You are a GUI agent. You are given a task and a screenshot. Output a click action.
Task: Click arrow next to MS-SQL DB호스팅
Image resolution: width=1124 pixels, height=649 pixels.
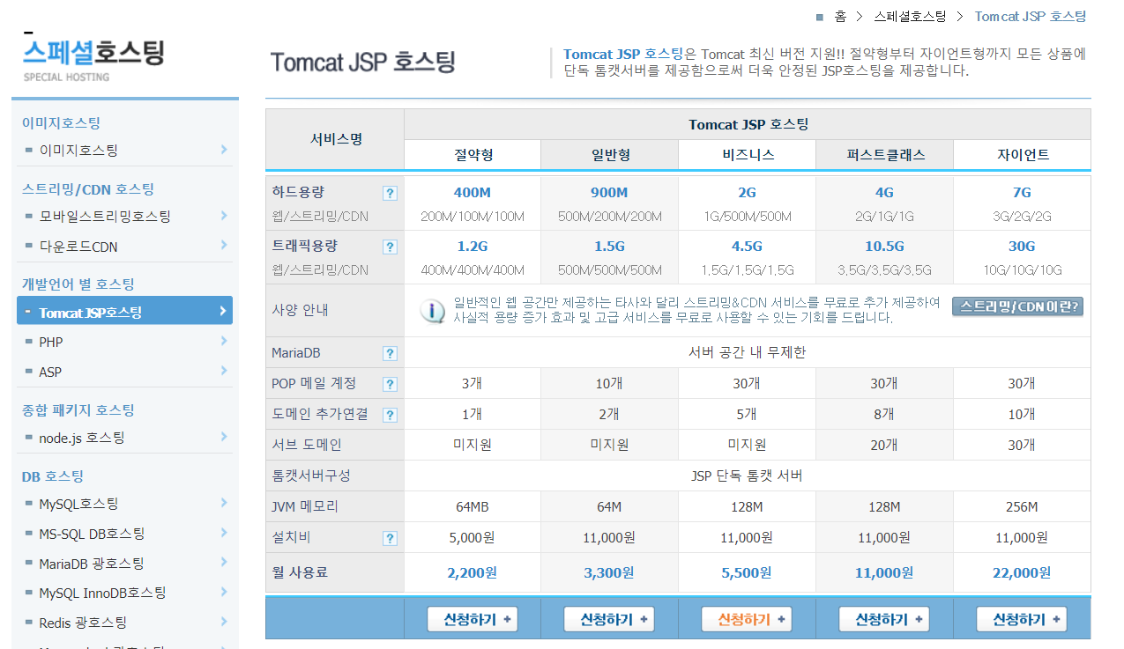[x=224, y=534]
